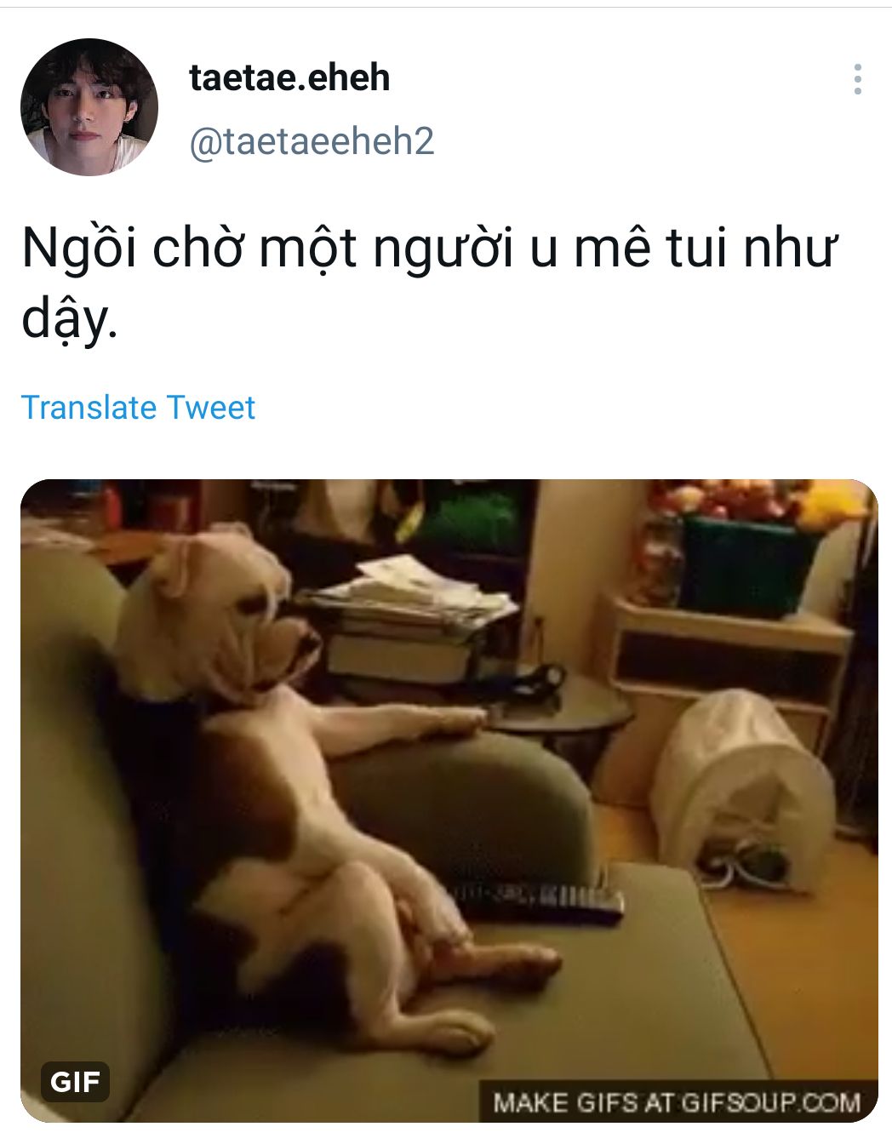Click the GIFSOUP.COM watermark text
This screenshot has height=1144, width=892.
click(771, 1103)
